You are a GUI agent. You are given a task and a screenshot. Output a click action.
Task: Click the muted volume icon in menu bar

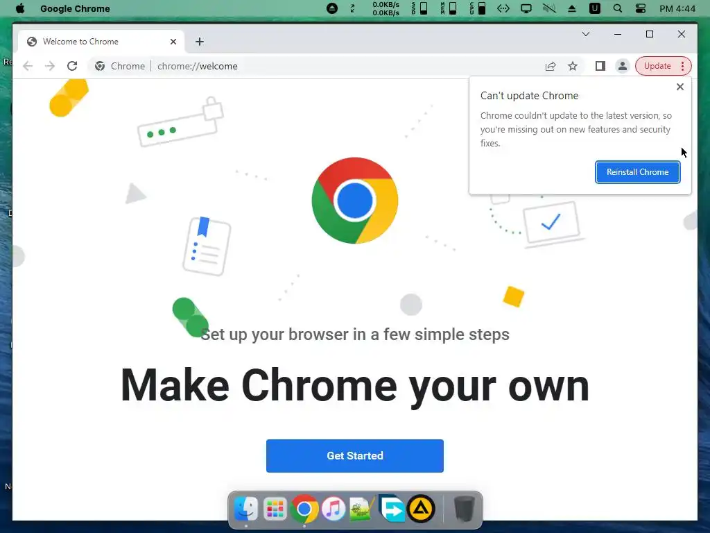tap(549, 8)
